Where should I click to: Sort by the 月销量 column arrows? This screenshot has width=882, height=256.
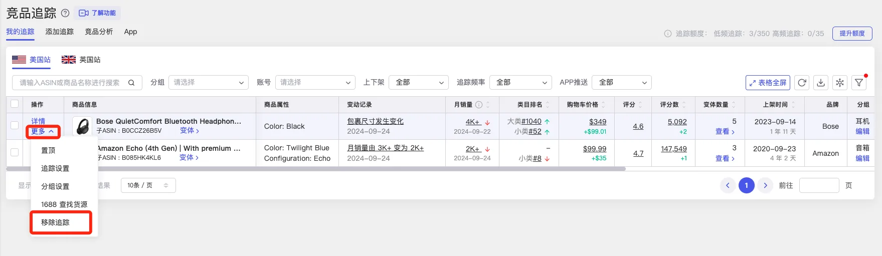click(488, 105)
